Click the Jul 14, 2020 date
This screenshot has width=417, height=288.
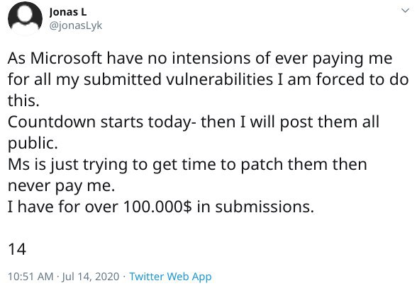[91, 277]
